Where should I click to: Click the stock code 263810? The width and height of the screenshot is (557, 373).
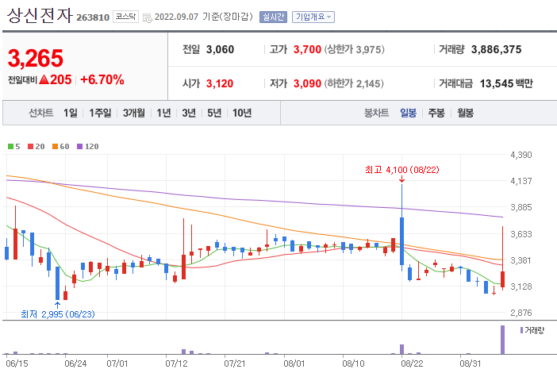tap(93, 17)
